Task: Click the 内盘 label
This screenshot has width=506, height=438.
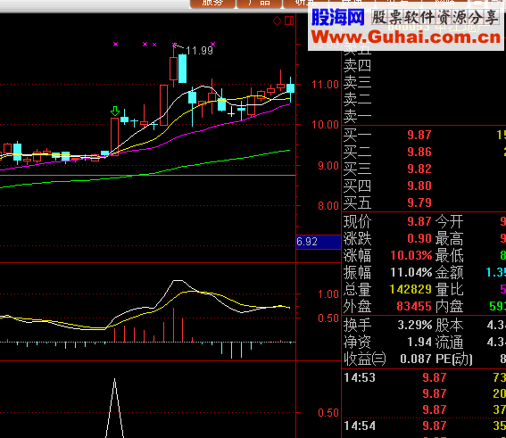Action: point(449,306)
